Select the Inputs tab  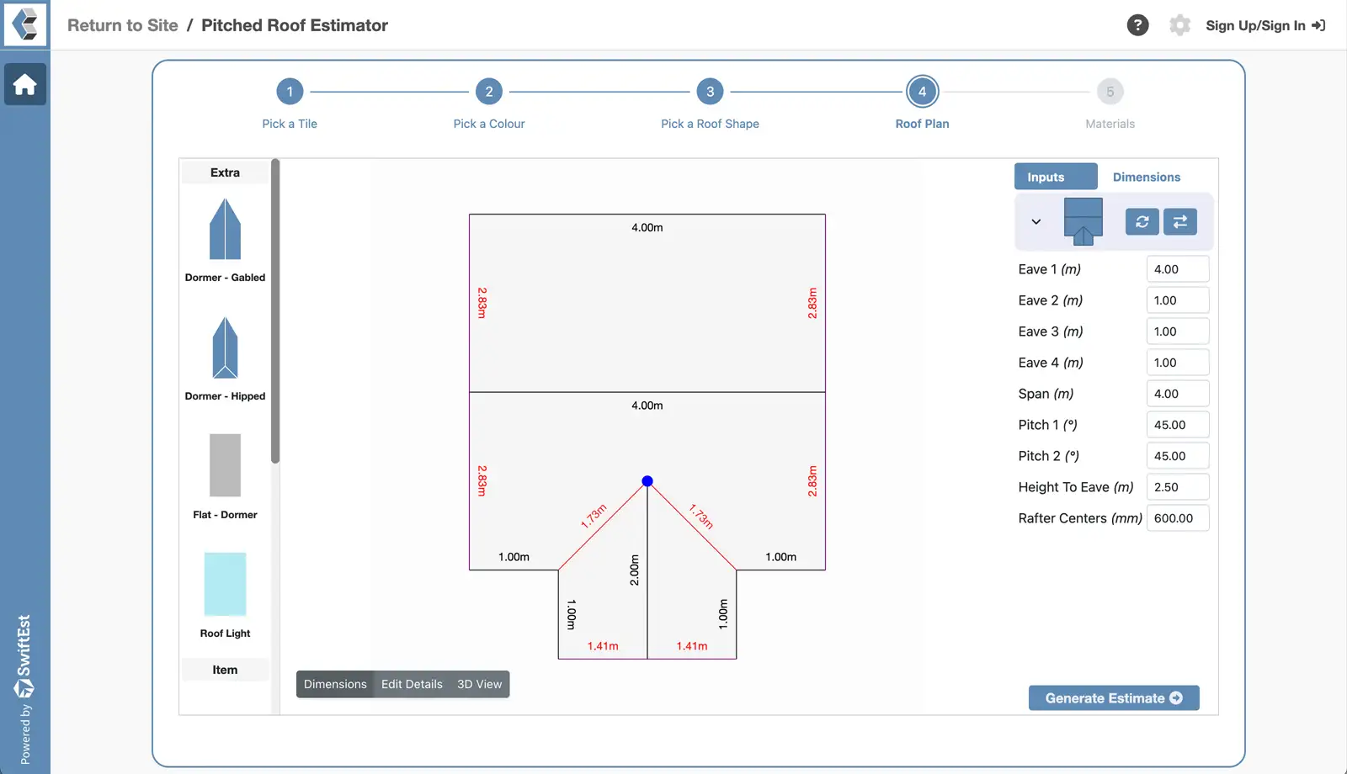1055,177
